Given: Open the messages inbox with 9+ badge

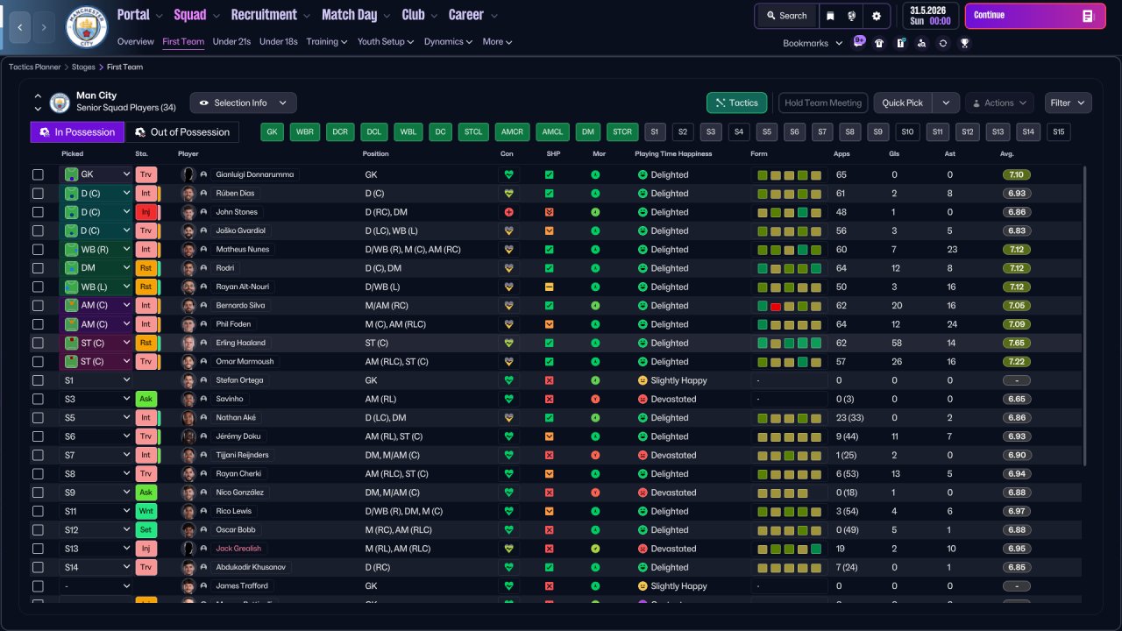Looking at the screenshot, I should coord(858,42).
